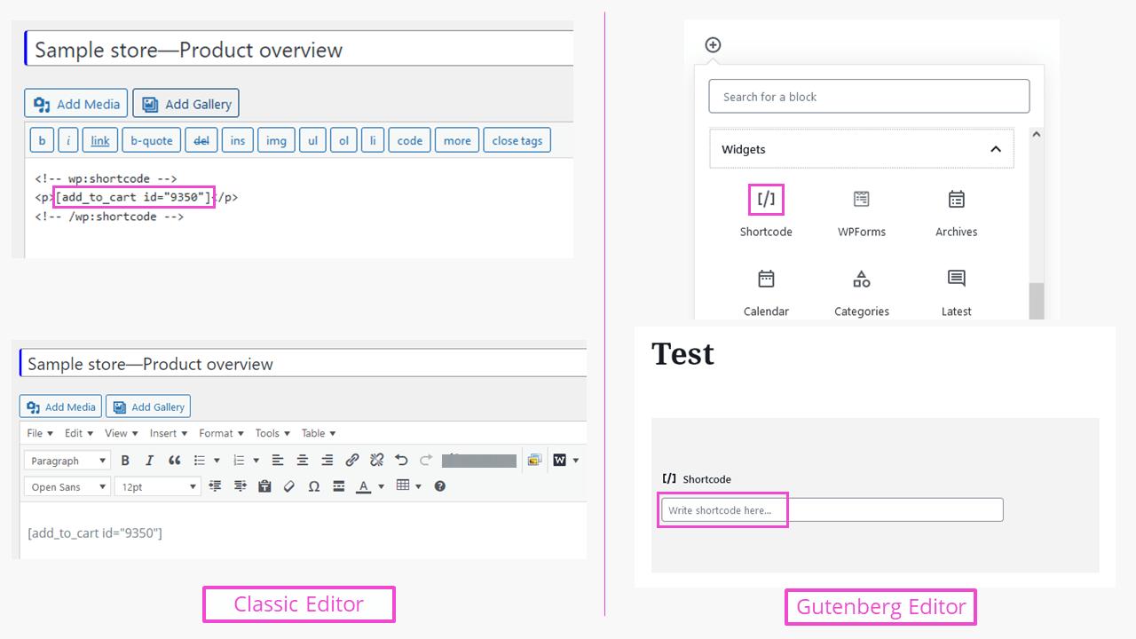Click the Add Gallery button
Viewport: 1136px width, 639px height.
pyautogui.click(x=185, y=103)
